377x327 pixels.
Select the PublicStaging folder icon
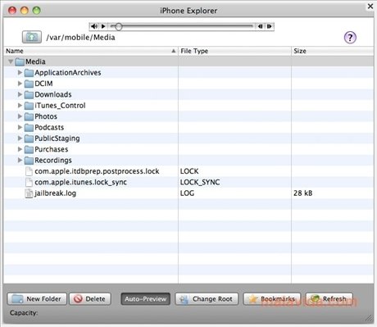(x=29, y=139)
